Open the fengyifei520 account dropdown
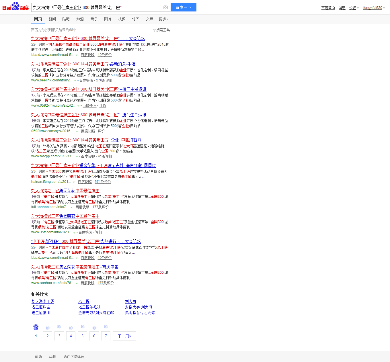This screenshot has width=390, height=362. click(x=374, y=8)
